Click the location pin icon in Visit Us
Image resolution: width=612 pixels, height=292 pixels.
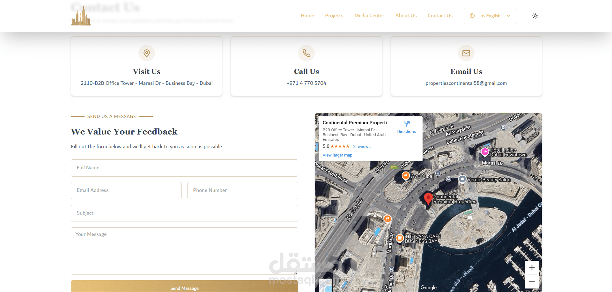coord(147,53)
